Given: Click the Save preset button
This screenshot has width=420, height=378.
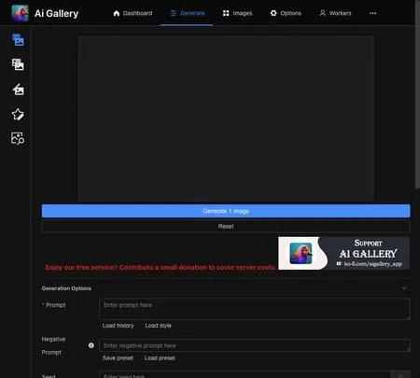Looking at the screenshot, I should click(x=118, y=358).
